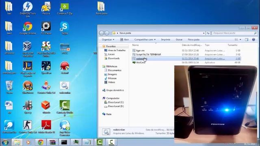Click the Nova pasta address bar path
Image resolution: width=260 pixels, height=146 pixels.
click(x=125, y=33)
